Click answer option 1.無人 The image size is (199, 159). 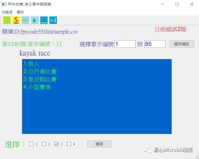point(31,63)
